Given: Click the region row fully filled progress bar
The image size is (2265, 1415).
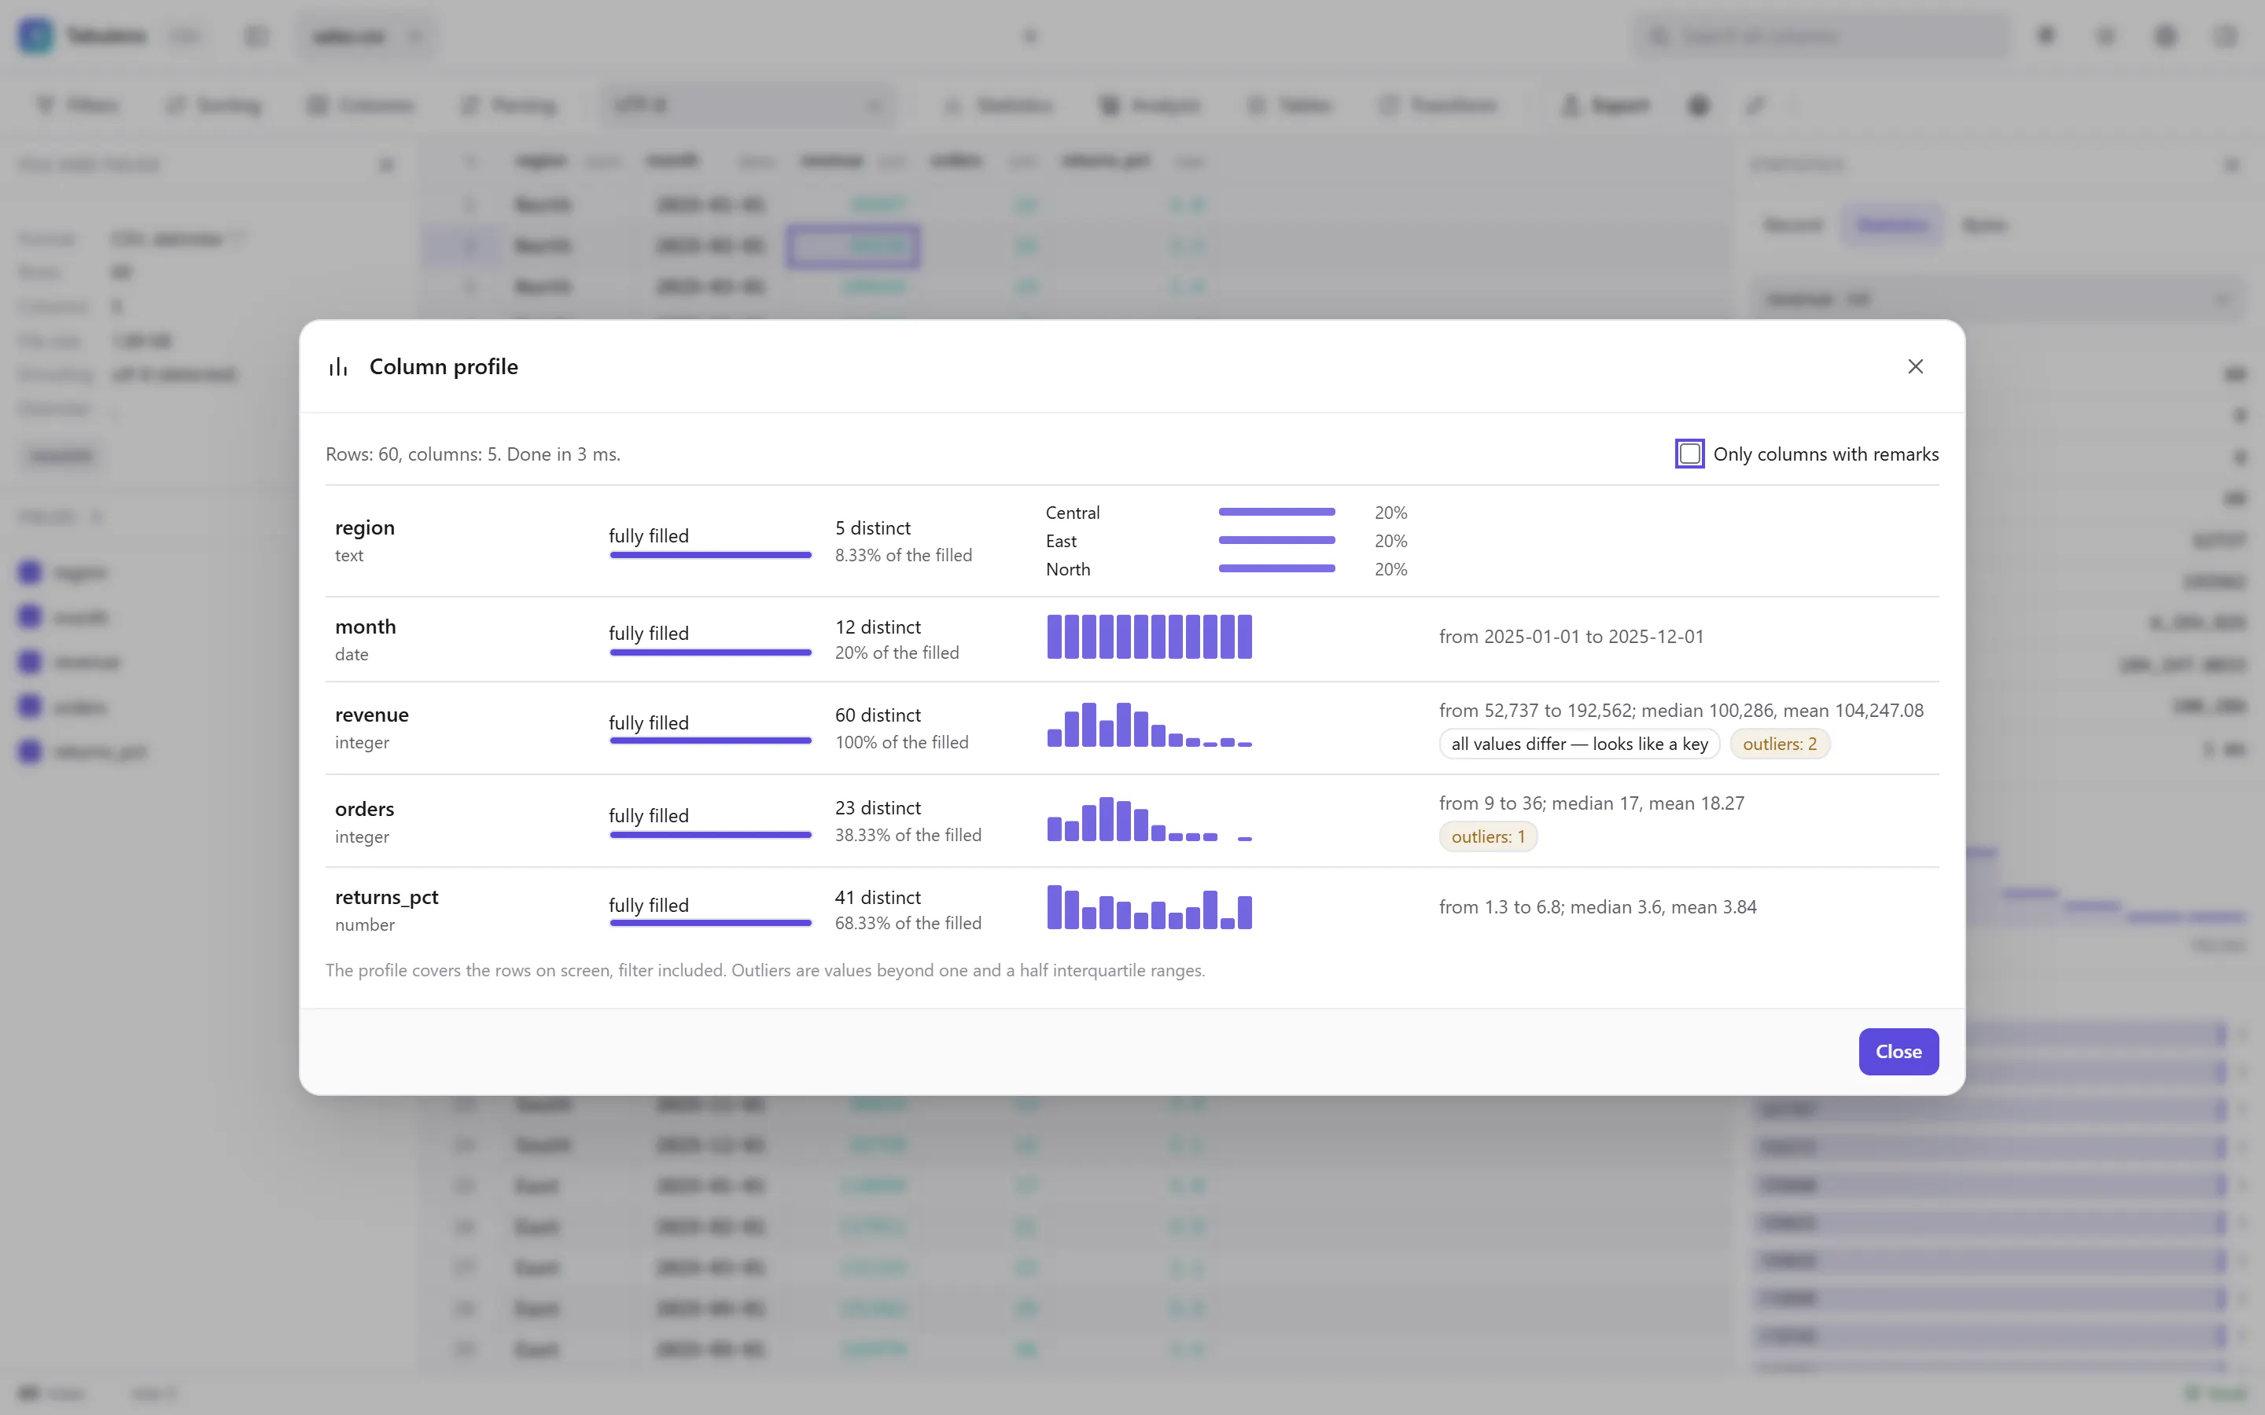Looking at the screenshot, I should point(710,555).
